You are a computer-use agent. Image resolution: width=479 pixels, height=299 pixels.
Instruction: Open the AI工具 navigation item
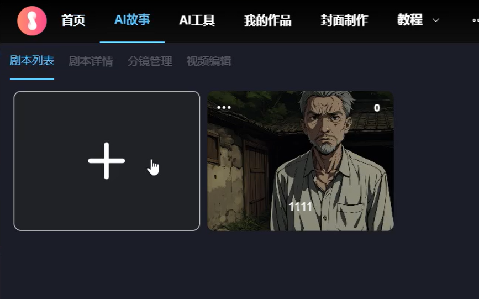[x=197, y=20]
